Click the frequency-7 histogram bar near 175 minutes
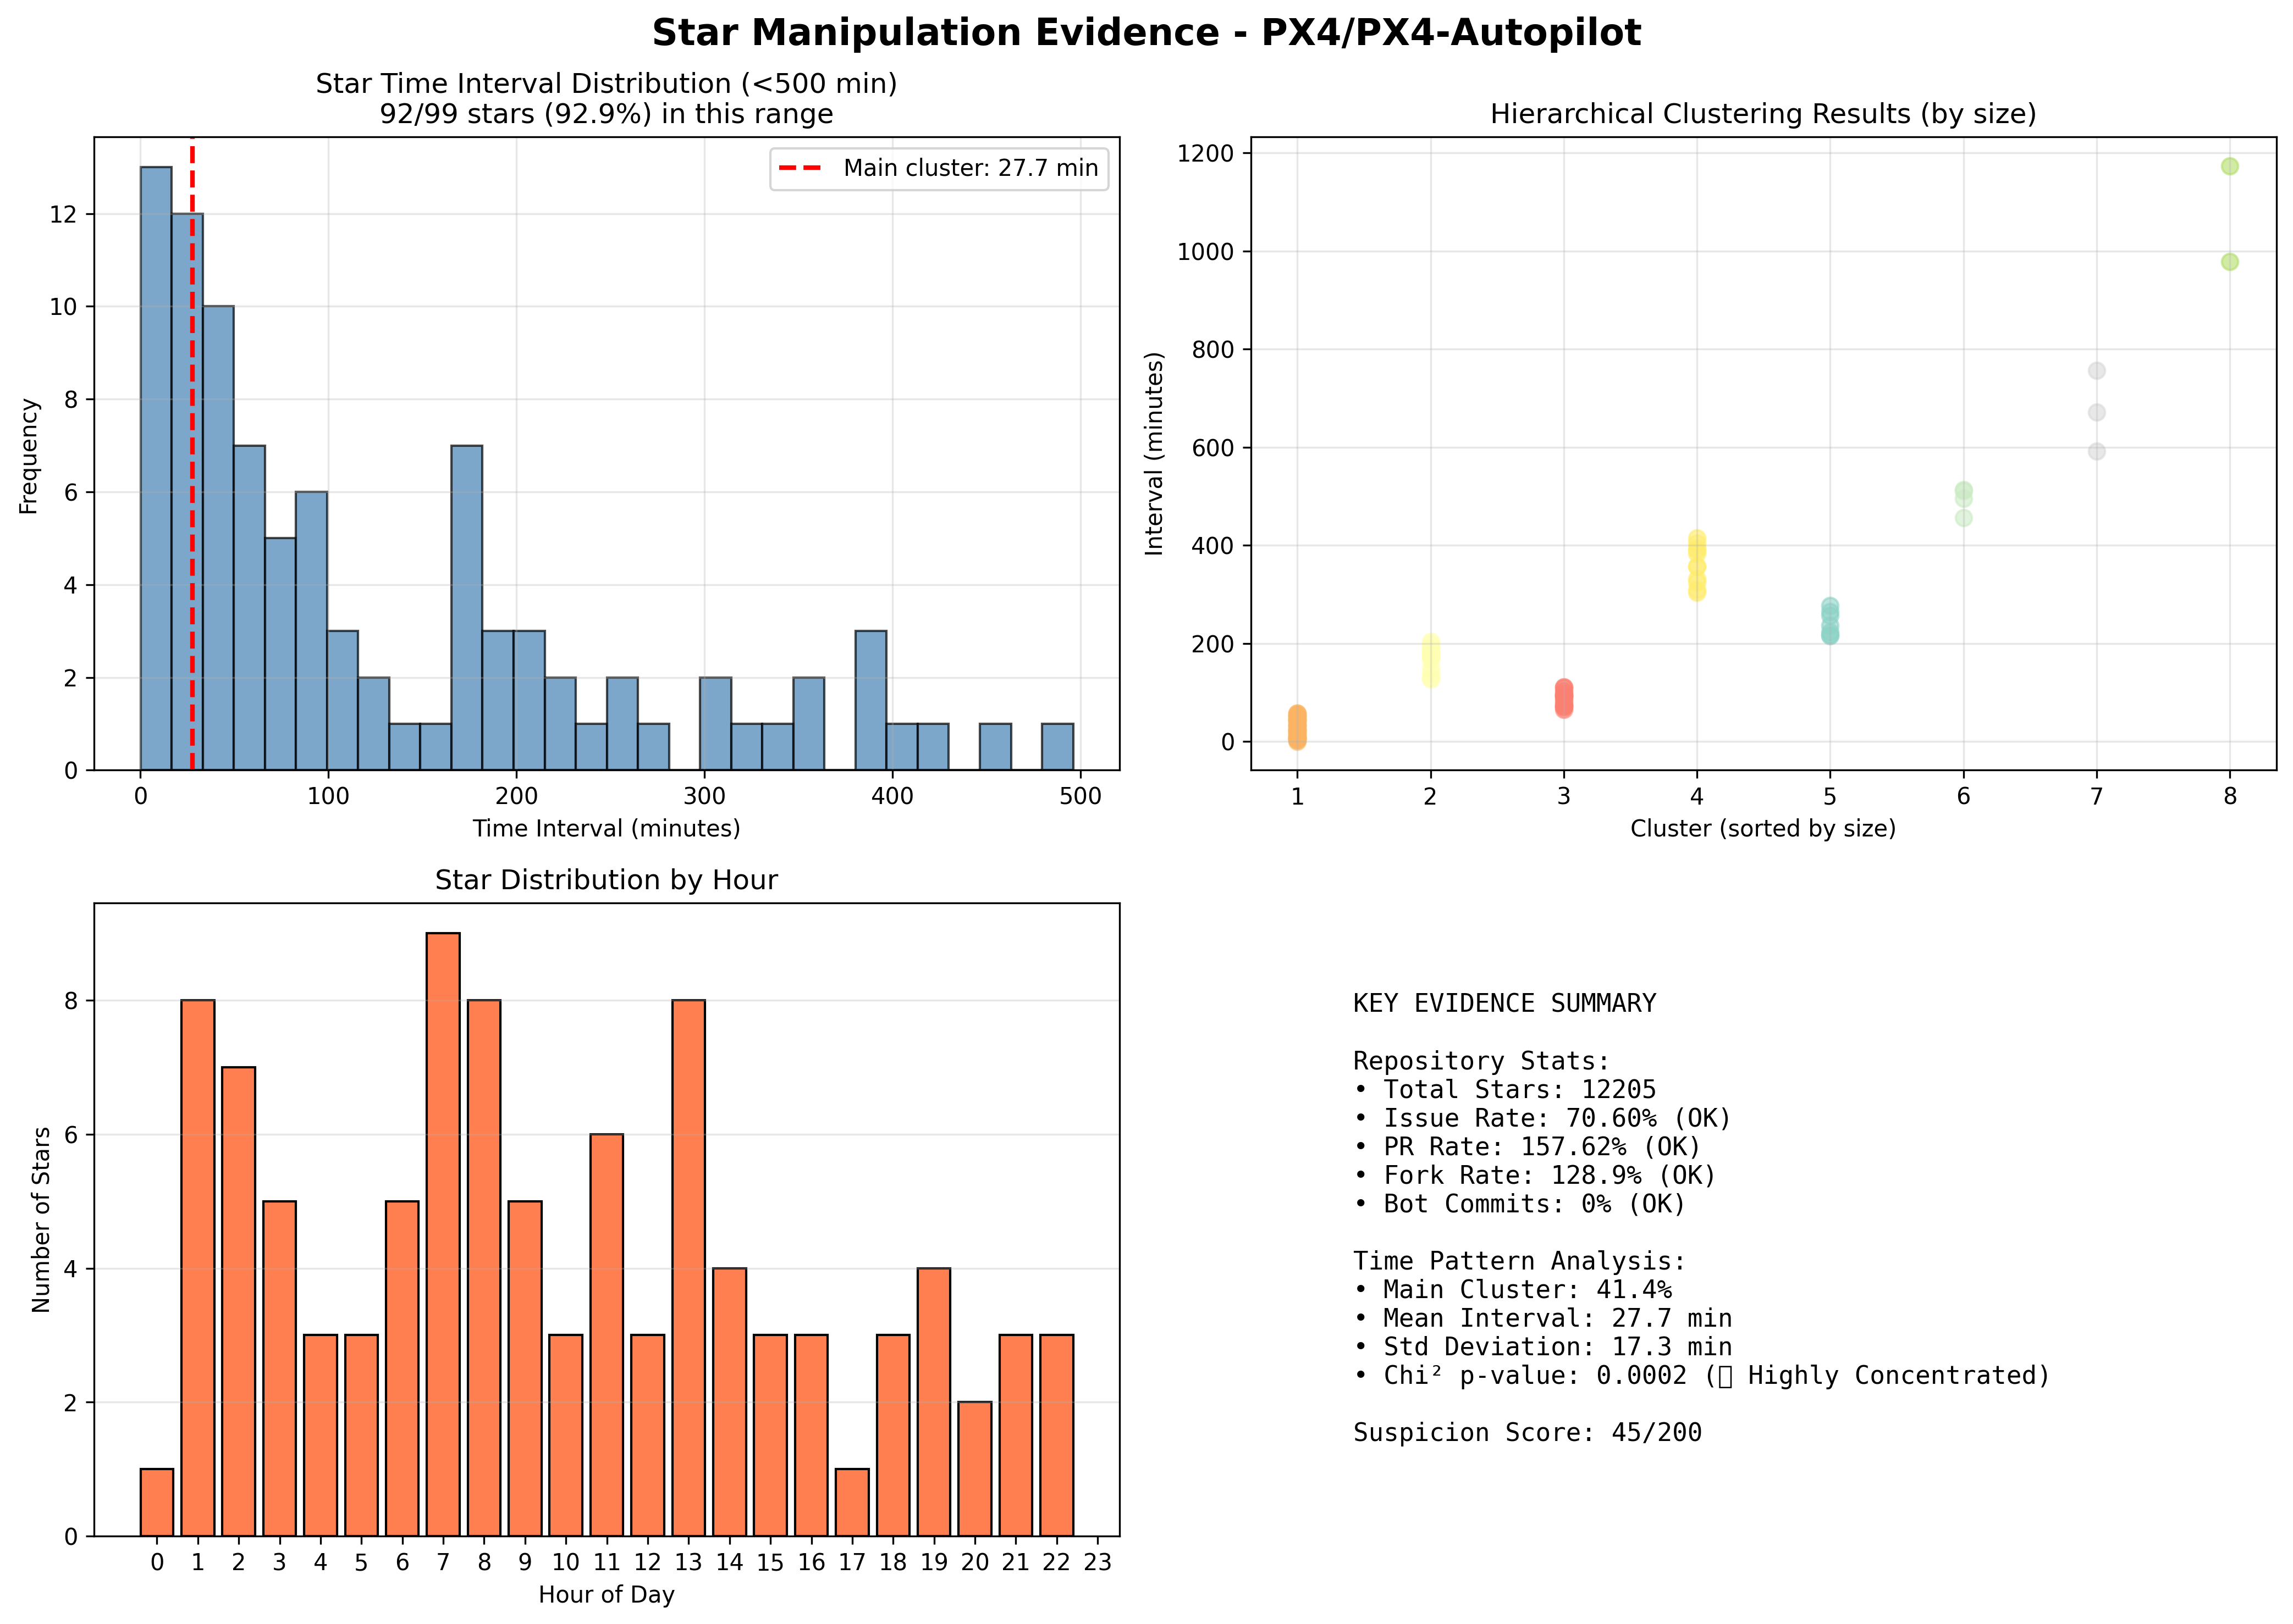Screen dimensions: 2293x1624 click(x=467, y=608)
